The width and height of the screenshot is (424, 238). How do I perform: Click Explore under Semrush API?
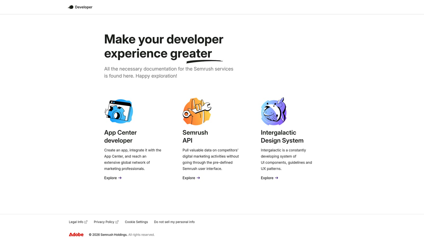tap(191, 178)
